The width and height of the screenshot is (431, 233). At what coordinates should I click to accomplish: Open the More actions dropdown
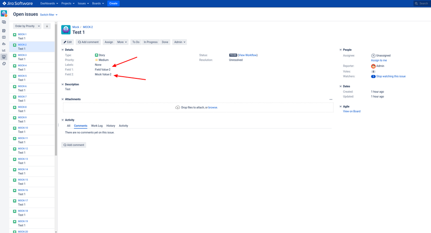pos(122,42)
